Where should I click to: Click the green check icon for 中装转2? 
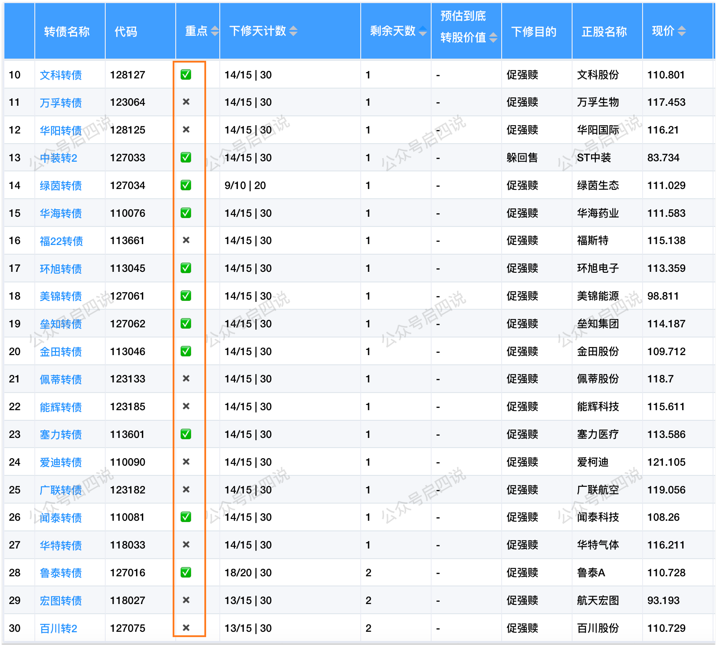(x=185, y=158)
